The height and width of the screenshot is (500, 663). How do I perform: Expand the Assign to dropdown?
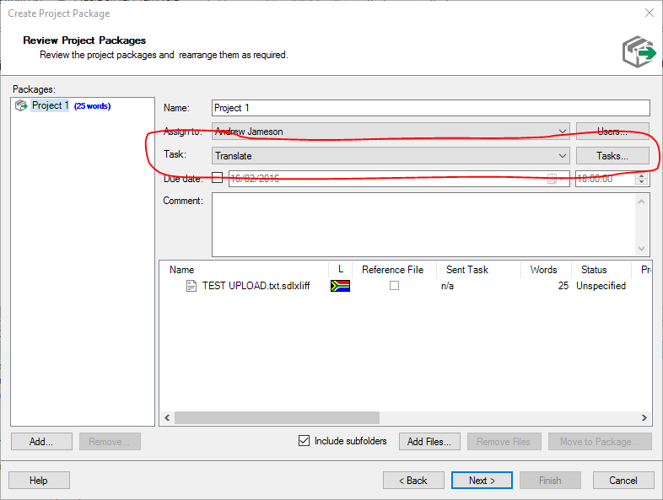563,132
